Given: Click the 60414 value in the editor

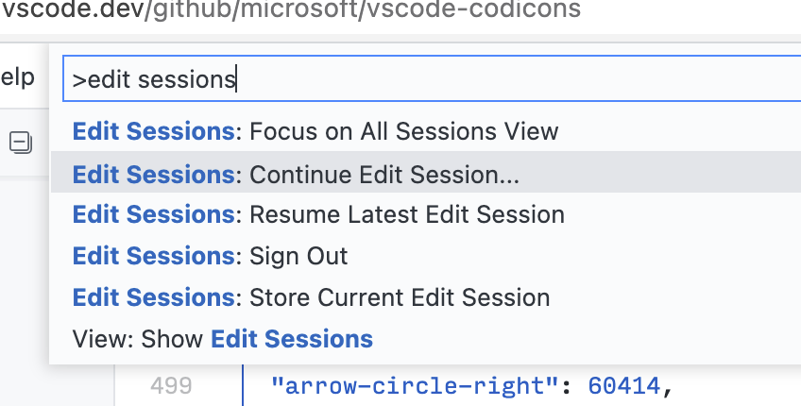Looking at the screenshot, I should click(624, 386).
